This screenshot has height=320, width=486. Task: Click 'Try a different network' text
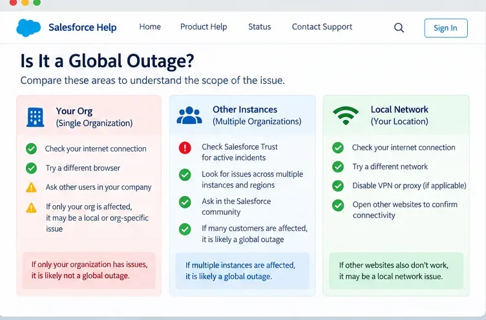(390, 167)
